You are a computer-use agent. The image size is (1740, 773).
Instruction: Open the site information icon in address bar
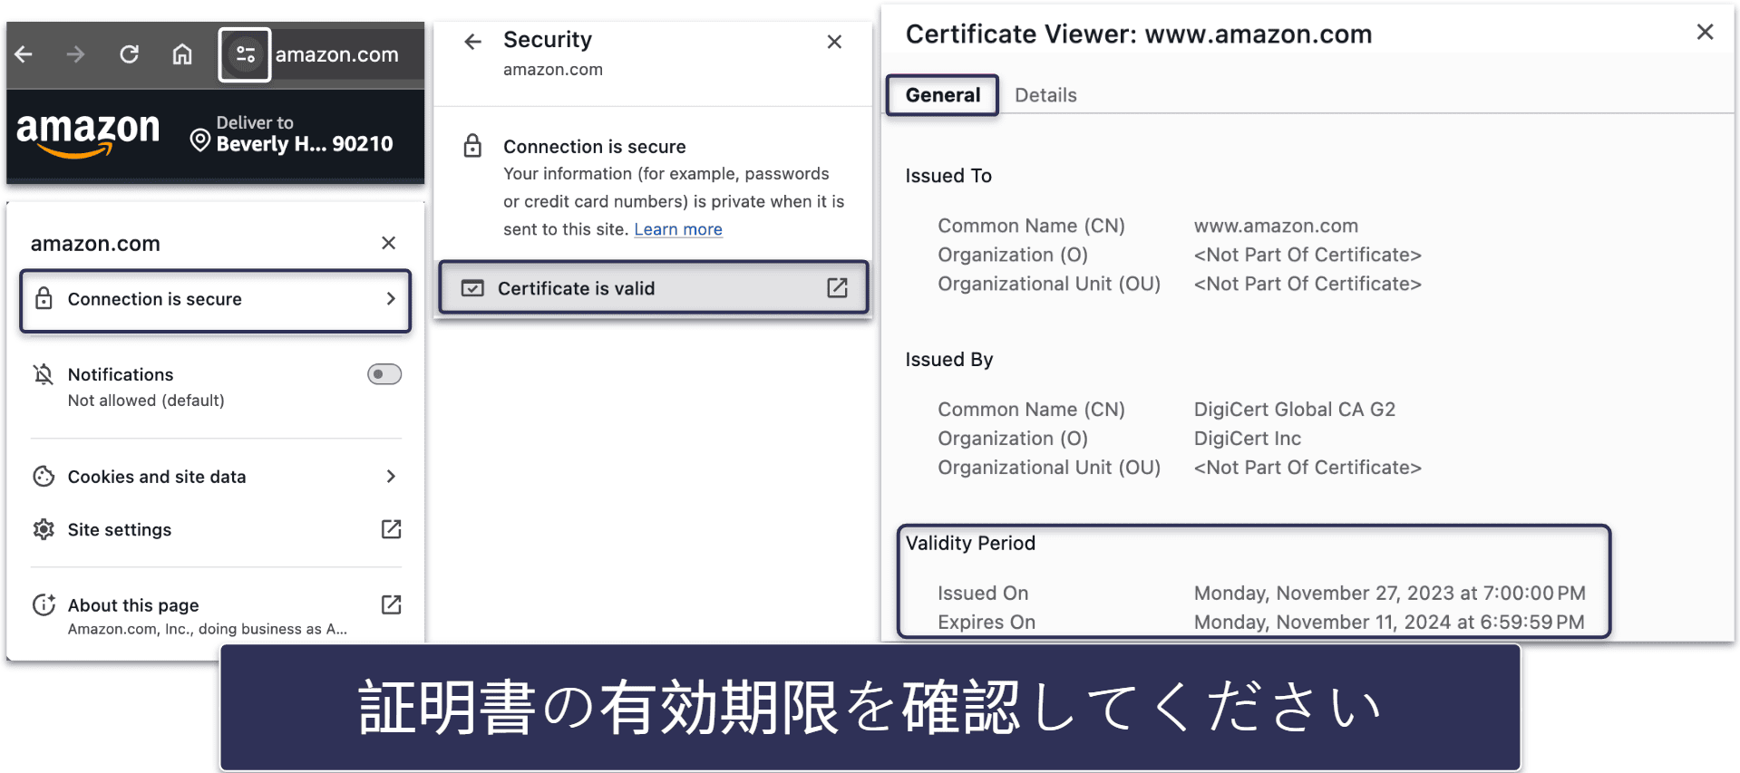(245, 54)
